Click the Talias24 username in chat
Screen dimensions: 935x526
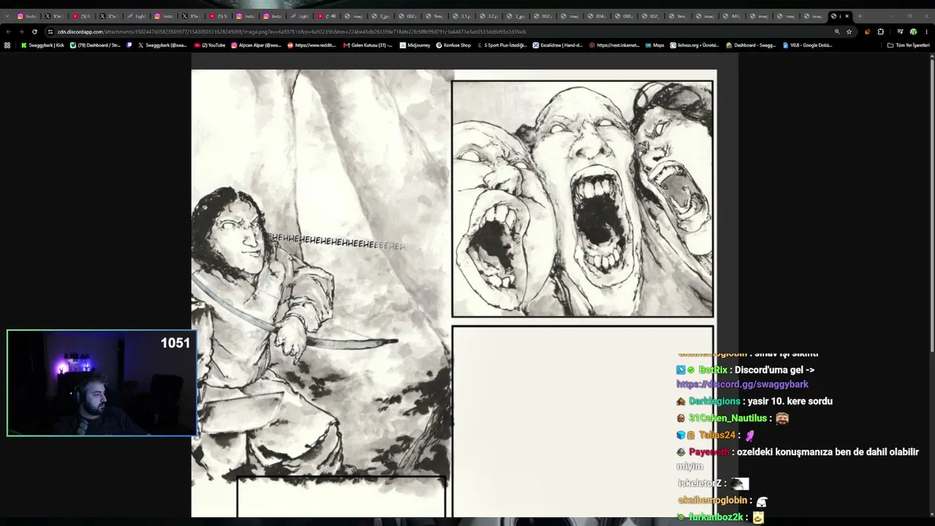click(x=717, y=435)
